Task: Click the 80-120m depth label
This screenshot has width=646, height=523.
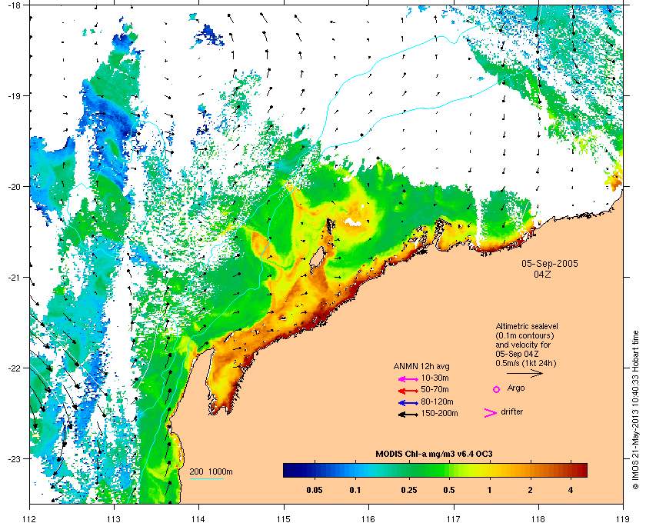Action: pyautogui.click(x=437, y=401)
